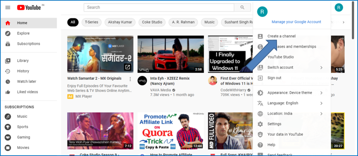Click the Switch account icon
The width and height of the screenshot is (358, 156).
tap(260, 67)
